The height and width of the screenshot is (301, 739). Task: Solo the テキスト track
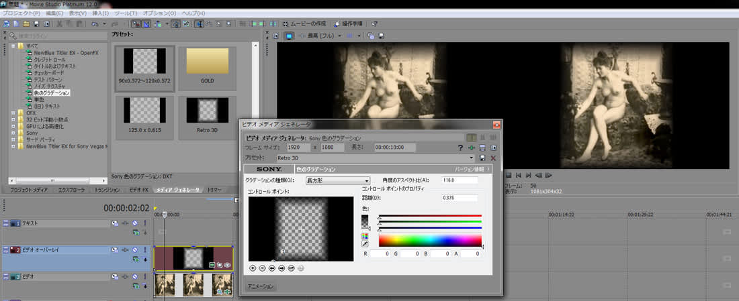145,223
